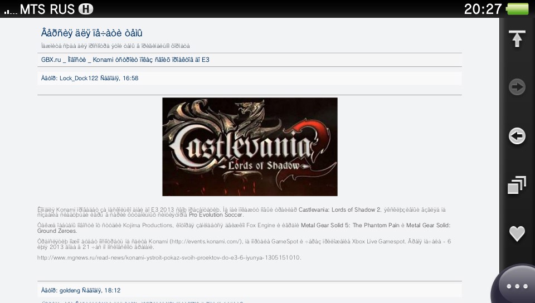This screenshot has height=303, width=535.
Task: Tap 'Ground Zeroes' text
Action: 57,231
